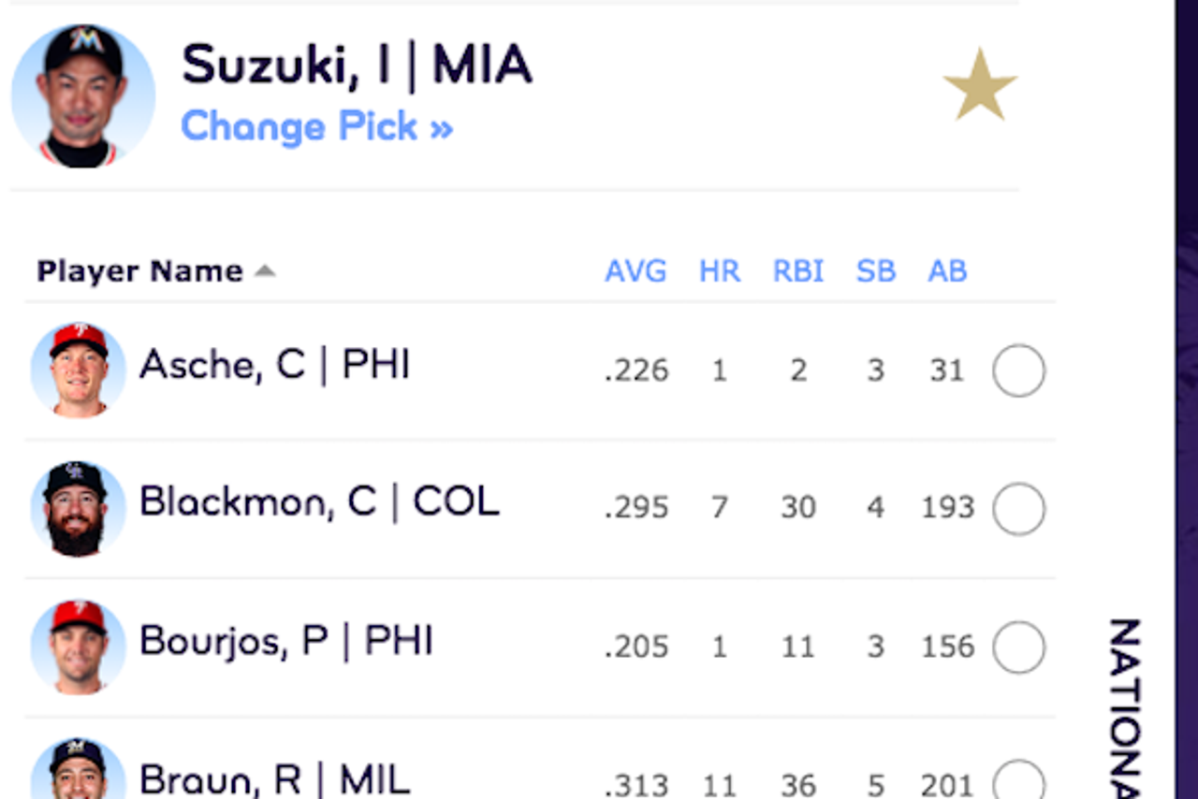The height and width of the screenshot is (799, 1198).
Task: Sort the list by AB column
Action: pyautogui.click(x=947, y=271)
